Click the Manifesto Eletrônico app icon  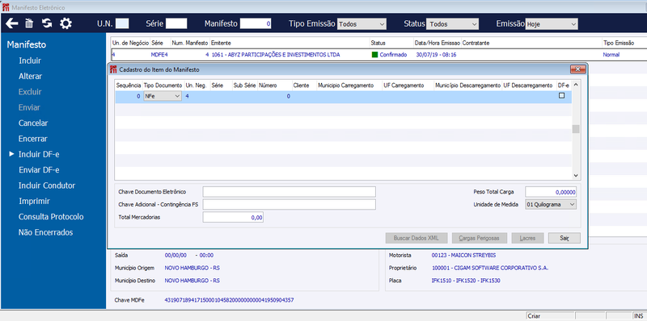pos(6,7)
